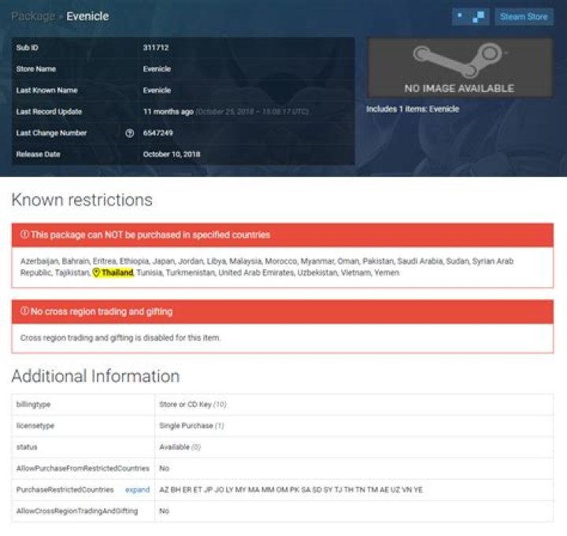Click the Last Record Update row label
The height and width of the screenshot is (536, 567).
click(x=49, y=112)
